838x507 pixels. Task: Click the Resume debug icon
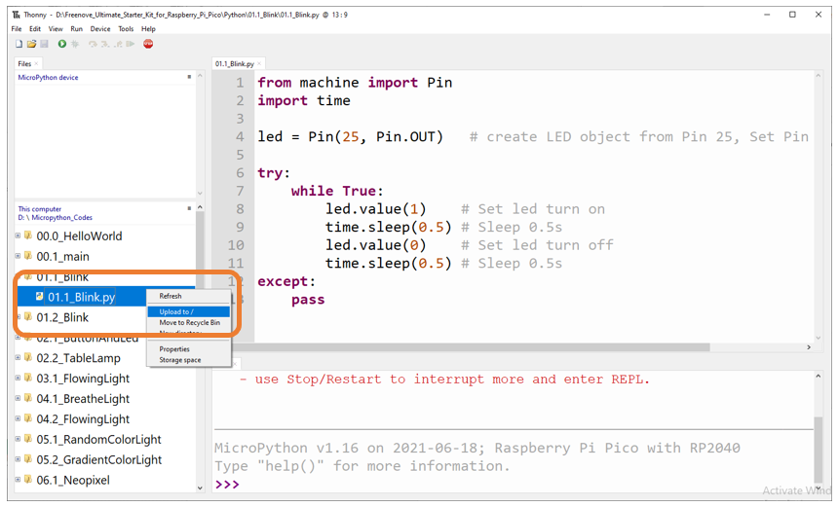(130, 45)
